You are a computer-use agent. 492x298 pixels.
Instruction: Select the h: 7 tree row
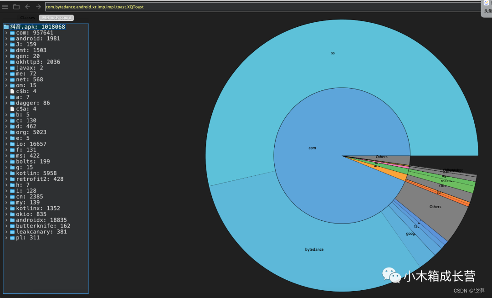46,185
